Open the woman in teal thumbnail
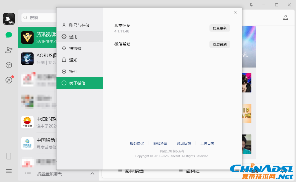This screenshot has width=296, height=182. pos(246,144)
